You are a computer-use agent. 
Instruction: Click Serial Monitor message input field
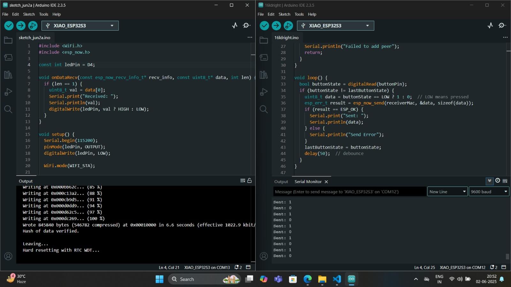point(349,192)
